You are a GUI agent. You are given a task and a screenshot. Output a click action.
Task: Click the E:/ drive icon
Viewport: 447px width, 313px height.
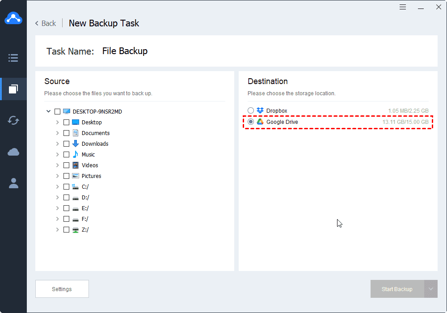(x=76, y=209)
